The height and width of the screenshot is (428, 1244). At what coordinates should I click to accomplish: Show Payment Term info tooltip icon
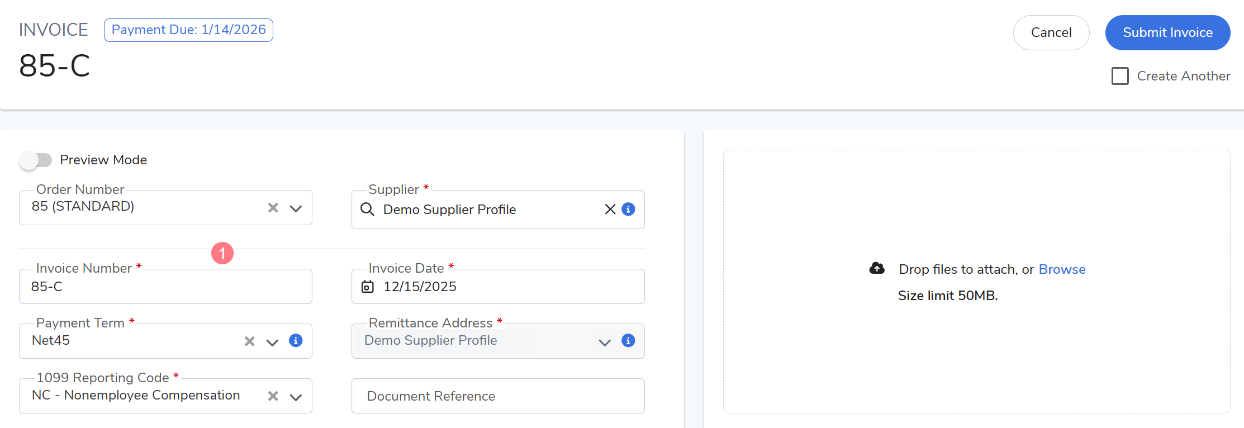[x=296, y=341]
